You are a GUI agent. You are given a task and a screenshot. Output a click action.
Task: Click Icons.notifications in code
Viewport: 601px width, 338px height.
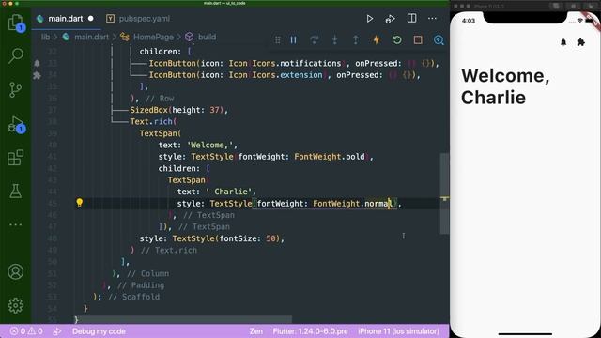pyautogui.click(x=297, y=63)
